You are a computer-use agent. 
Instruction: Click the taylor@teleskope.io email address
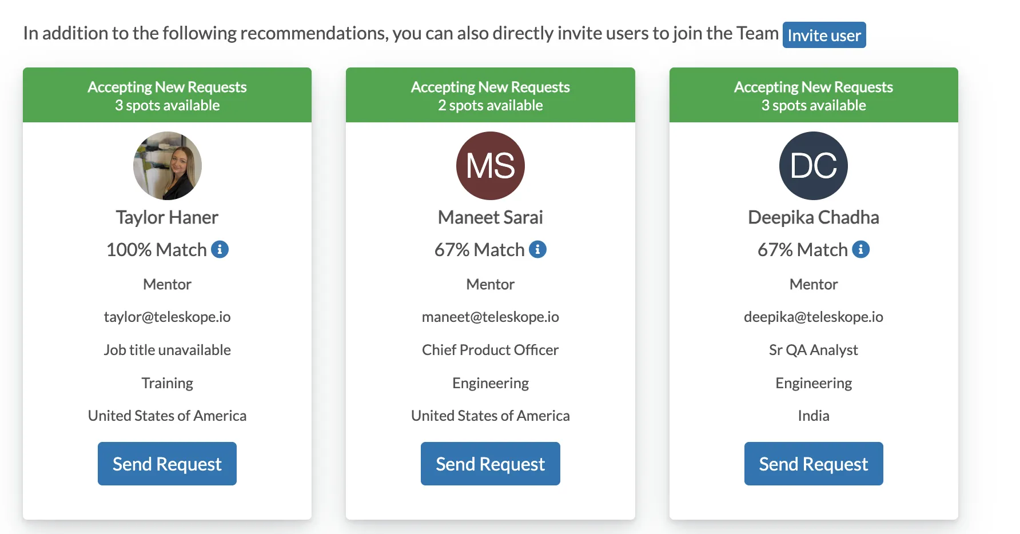click(167, 317)
